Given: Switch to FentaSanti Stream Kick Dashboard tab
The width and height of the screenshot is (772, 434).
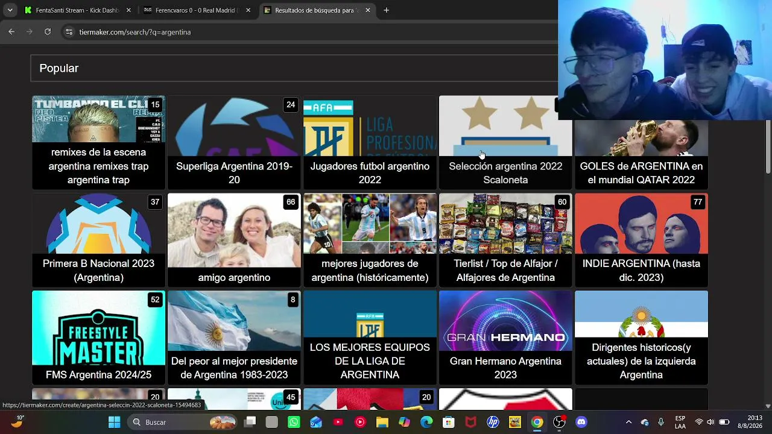Looking at the screenshot, I should [x=77, y=10].
